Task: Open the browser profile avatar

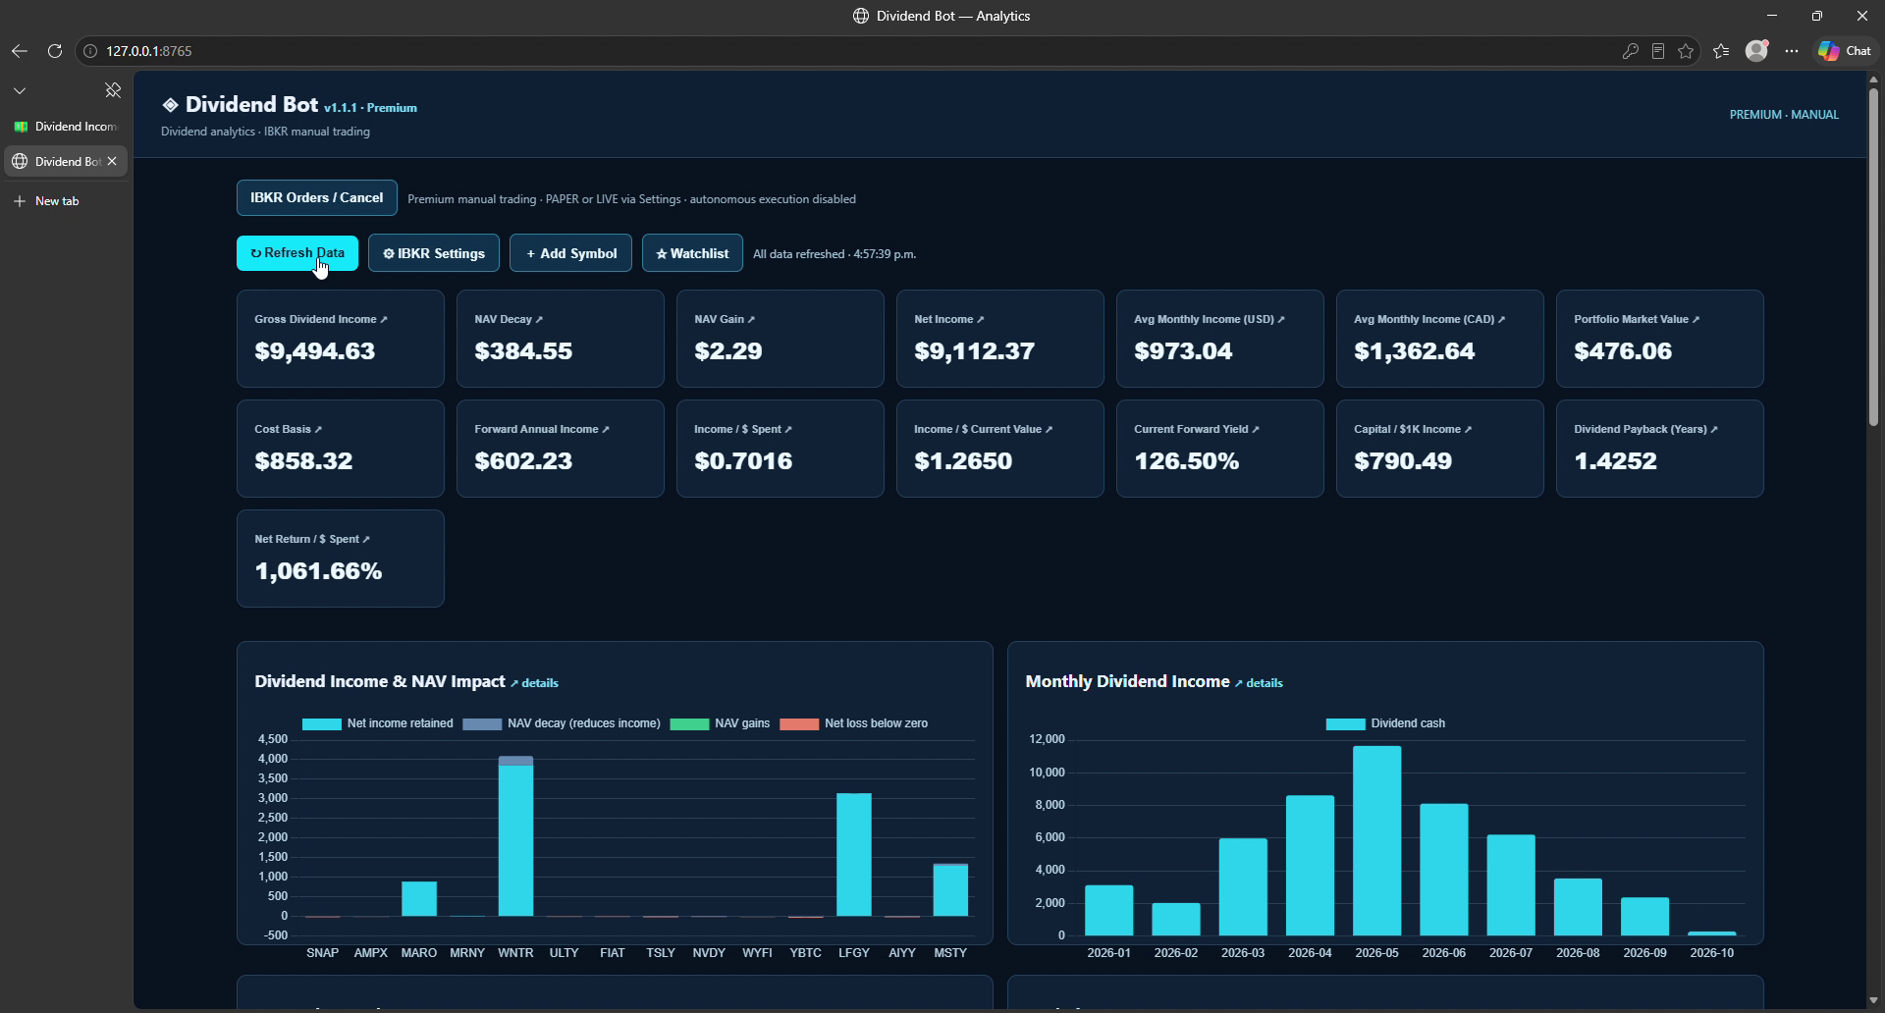Action: coord(1756,50)
